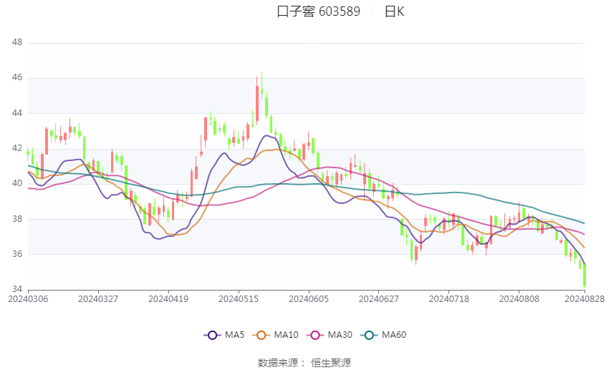The image size is (609, 370).
Task: Click the 20240306 date on the x-axis
Action: pos(28,298)
